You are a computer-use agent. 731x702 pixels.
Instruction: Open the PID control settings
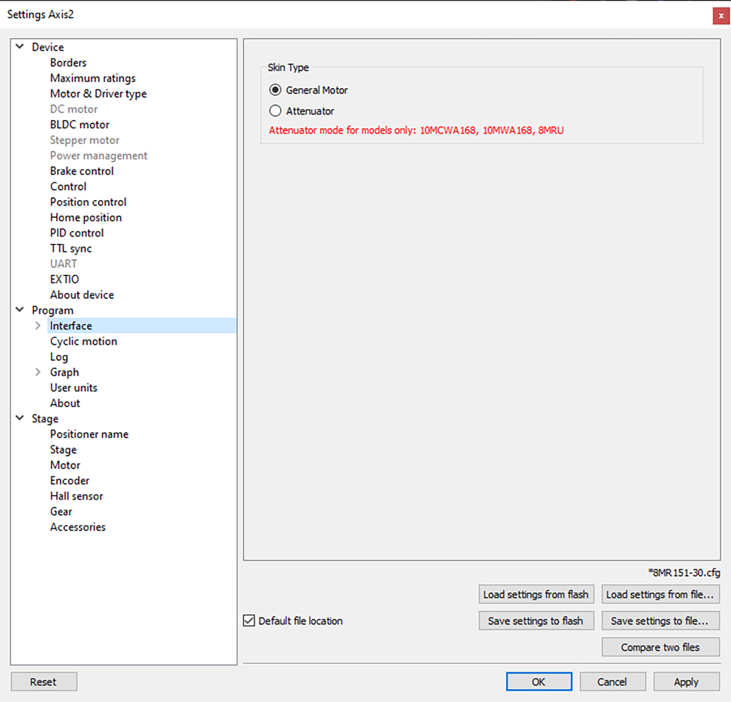tap(76, 232)
